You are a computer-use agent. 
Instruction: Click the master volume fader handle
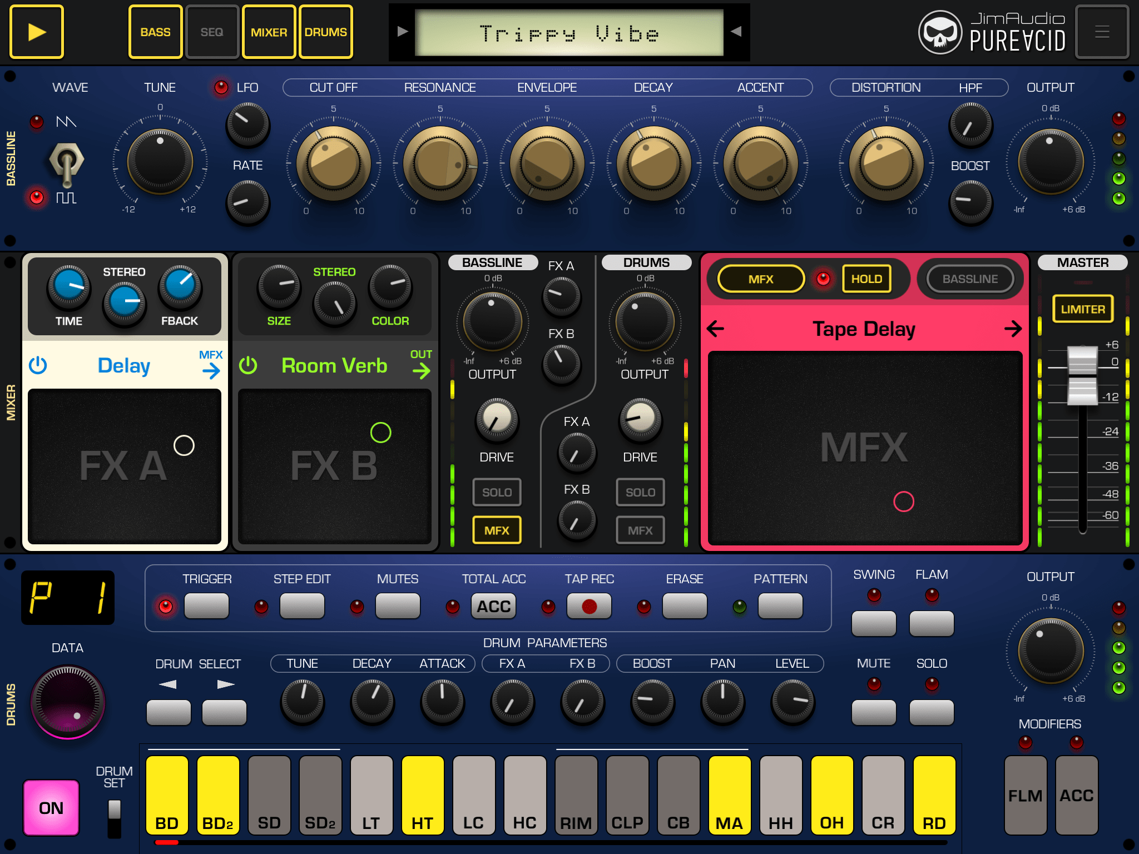[1082, 375]
